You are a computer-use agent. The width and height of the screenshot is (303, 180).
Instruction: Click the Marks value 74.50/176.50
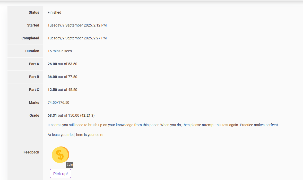point(58,102)
